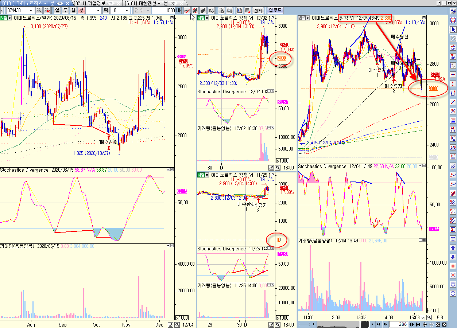Screen dimensions: 457x328
Task: Select the text annotation tool (T icon)
Action: [453, 239]
